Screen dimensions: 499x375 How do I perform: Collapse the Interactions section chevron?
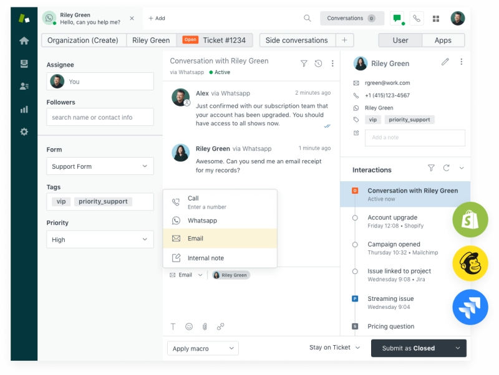pos(462,168)
